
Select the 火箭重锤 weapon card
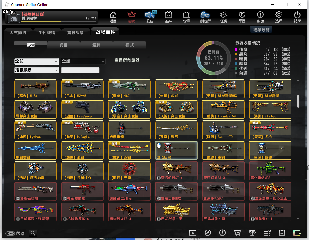pos(129,130)
